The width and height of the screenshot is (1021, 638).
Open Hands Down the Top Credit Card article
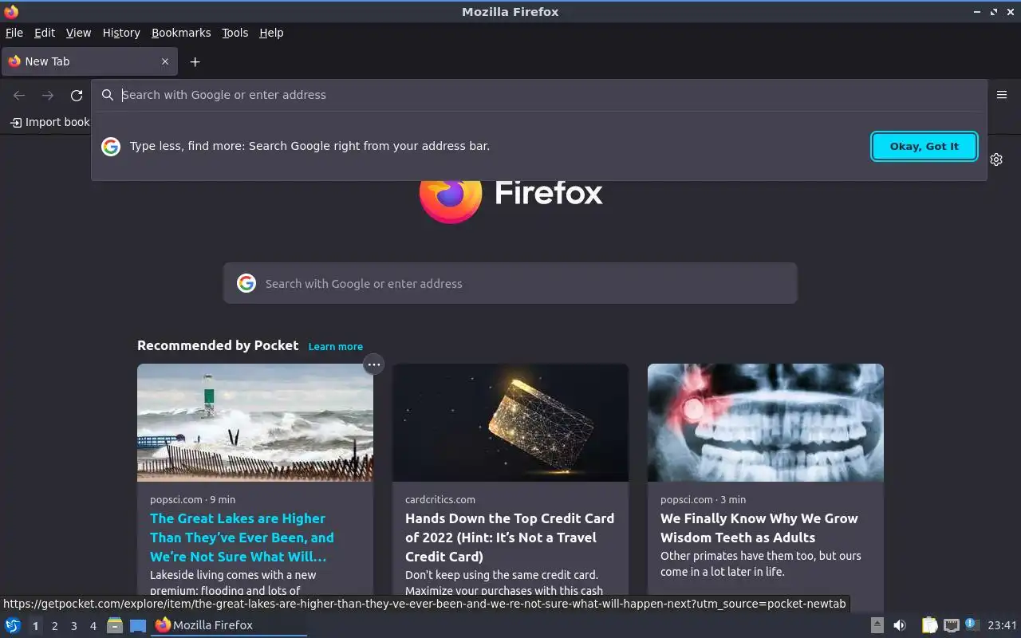pos(510,538)
